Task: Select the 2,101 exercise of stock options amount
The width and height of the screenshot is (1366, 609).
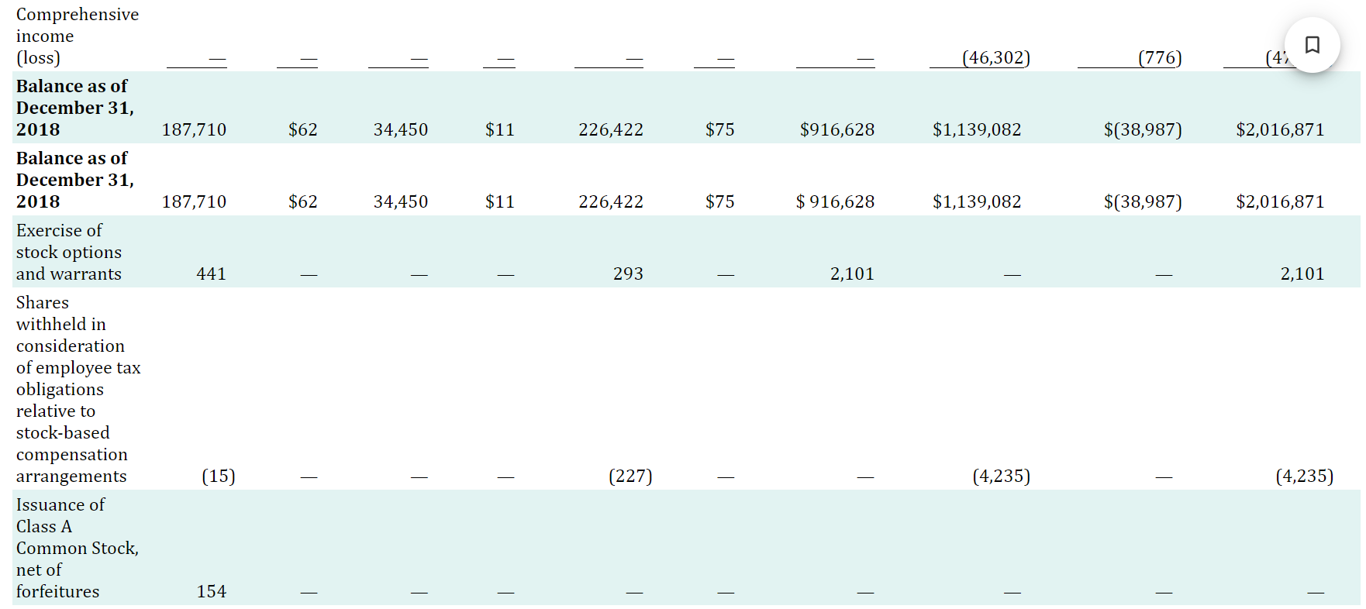Action: (x=851, y=274)
